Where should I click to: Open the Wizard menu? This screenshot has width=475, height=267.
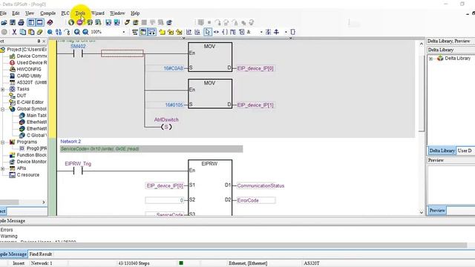(97, 13)
